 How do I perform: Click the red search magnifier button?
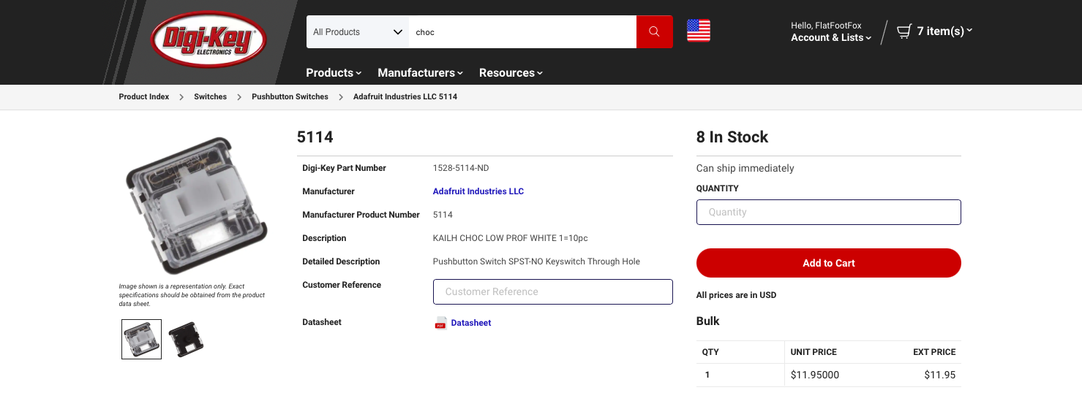coord(654,32)
